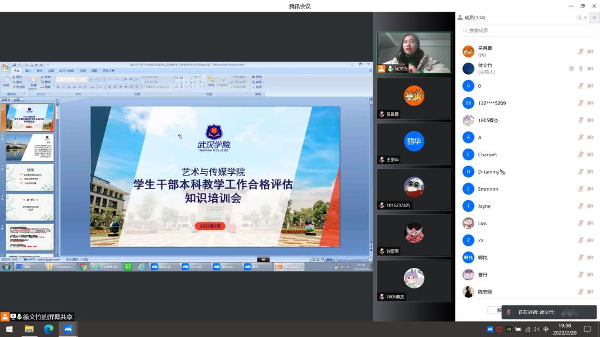Click the volume icon in the system tray
The image size is (600, 337).
[537, 329]
